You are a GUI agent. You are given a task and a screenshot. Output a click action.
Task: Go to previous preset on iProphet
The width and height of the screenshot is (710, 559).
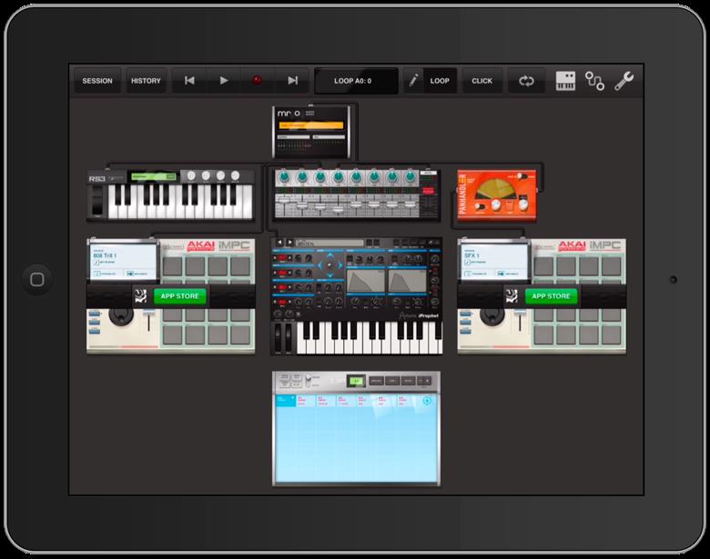[279, 243]
